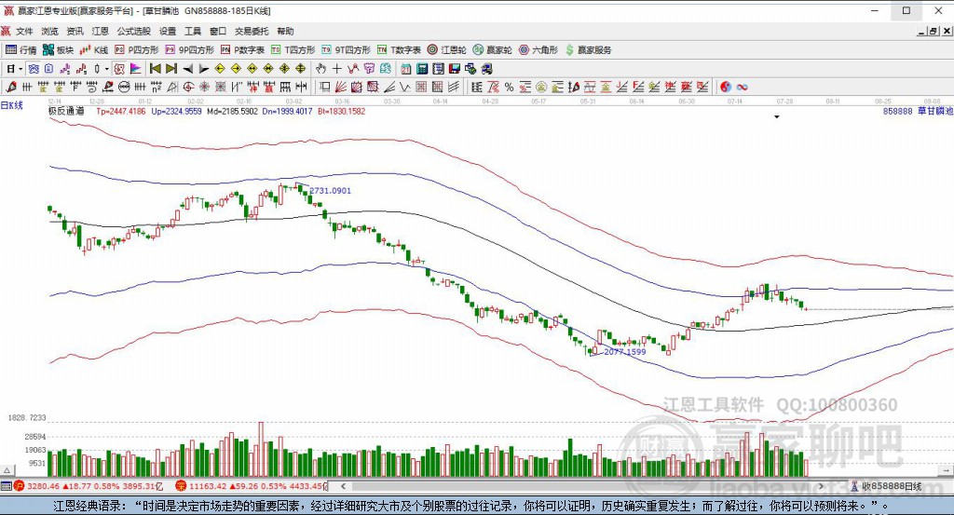Image resolution: width=954 pixels, height=515 pixels.
Task: Jump to first bar icon
Action: 156,69
